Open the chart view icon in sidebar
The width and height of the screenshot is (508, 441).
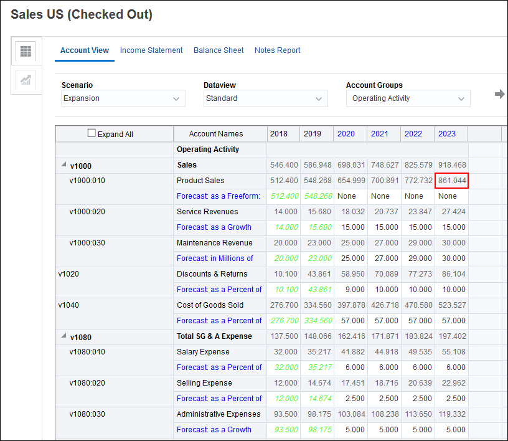[26, 80]
